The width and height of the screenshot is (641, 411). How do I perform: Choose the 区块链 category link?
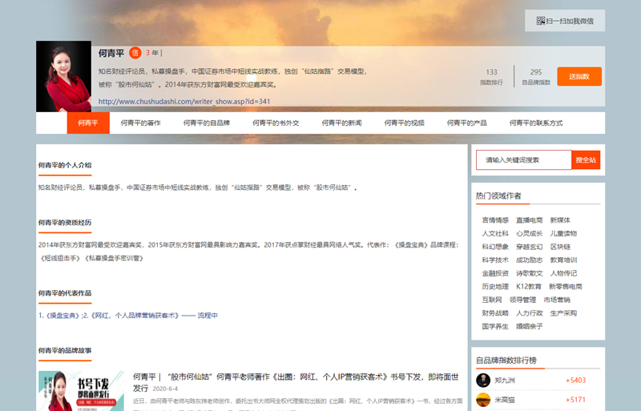point(562,247)
